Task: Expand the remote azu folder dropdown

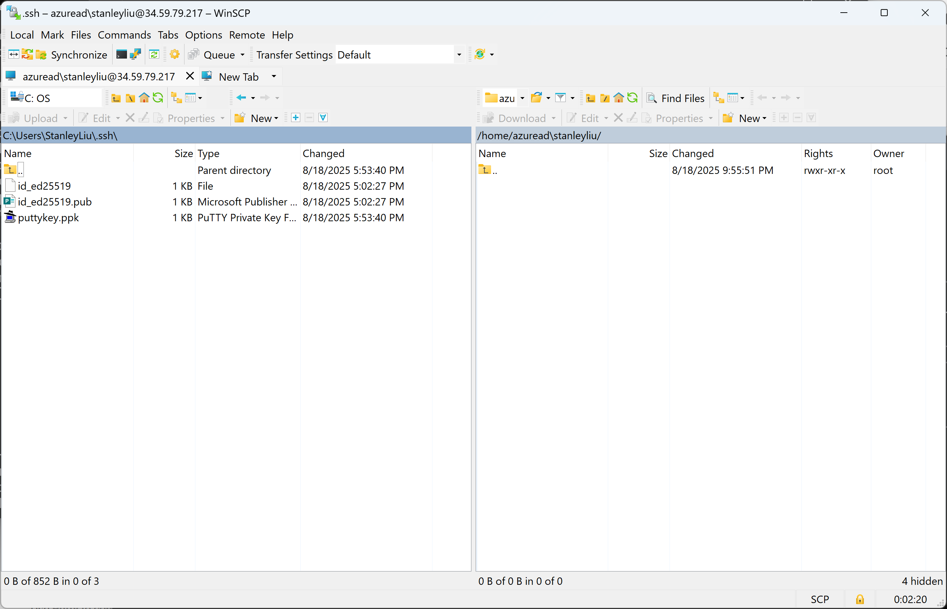Action: [522, 98]
